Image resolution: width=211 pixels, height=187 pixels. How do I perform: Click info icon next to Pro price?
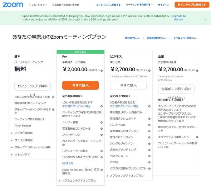[x=102, y=71]
